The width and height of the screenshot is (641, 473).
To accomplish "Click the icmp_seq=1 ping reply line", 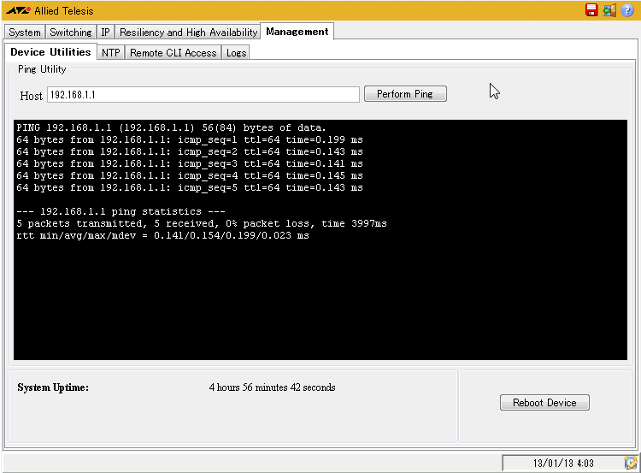I will (x=190, y=140).
